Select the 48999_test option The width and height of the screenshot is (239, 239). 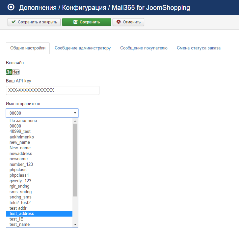tap(39, 132)
